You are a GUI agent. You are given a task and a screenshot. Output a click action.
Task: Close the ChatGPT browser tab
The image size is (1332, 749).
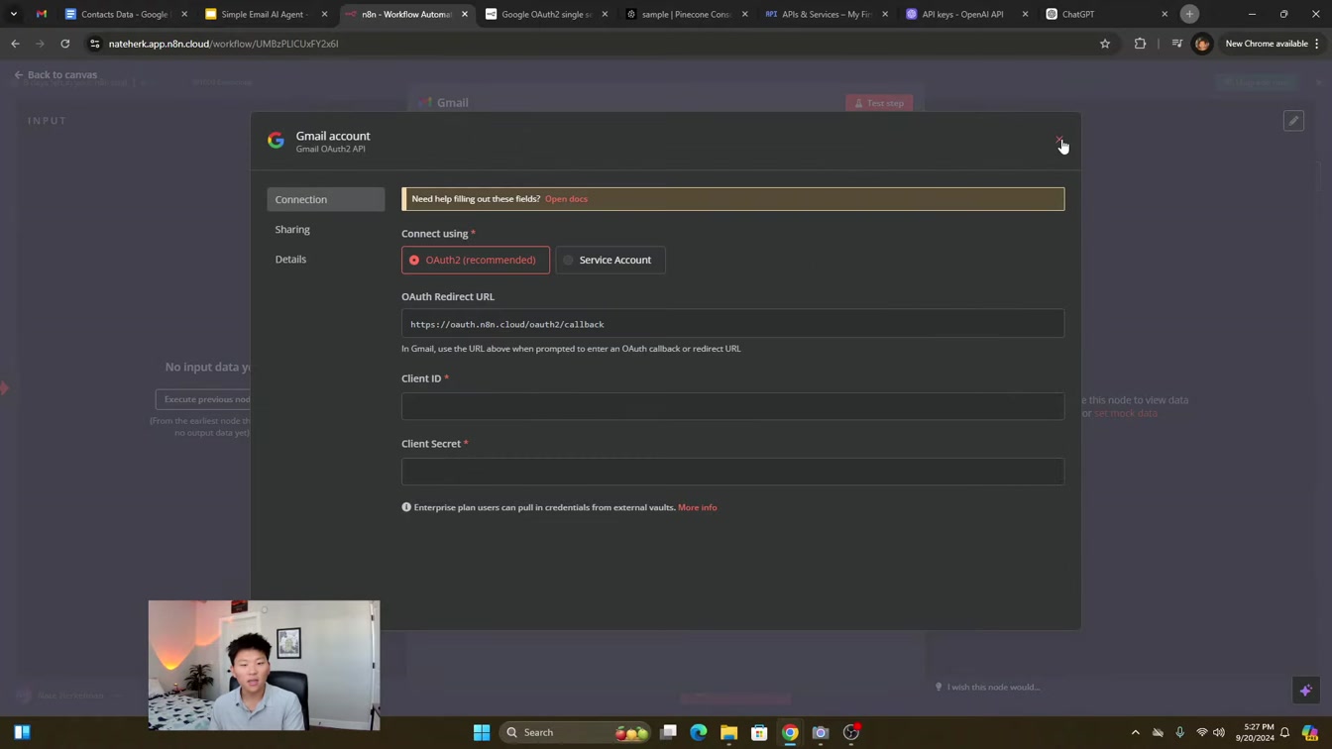[1165, 14]
